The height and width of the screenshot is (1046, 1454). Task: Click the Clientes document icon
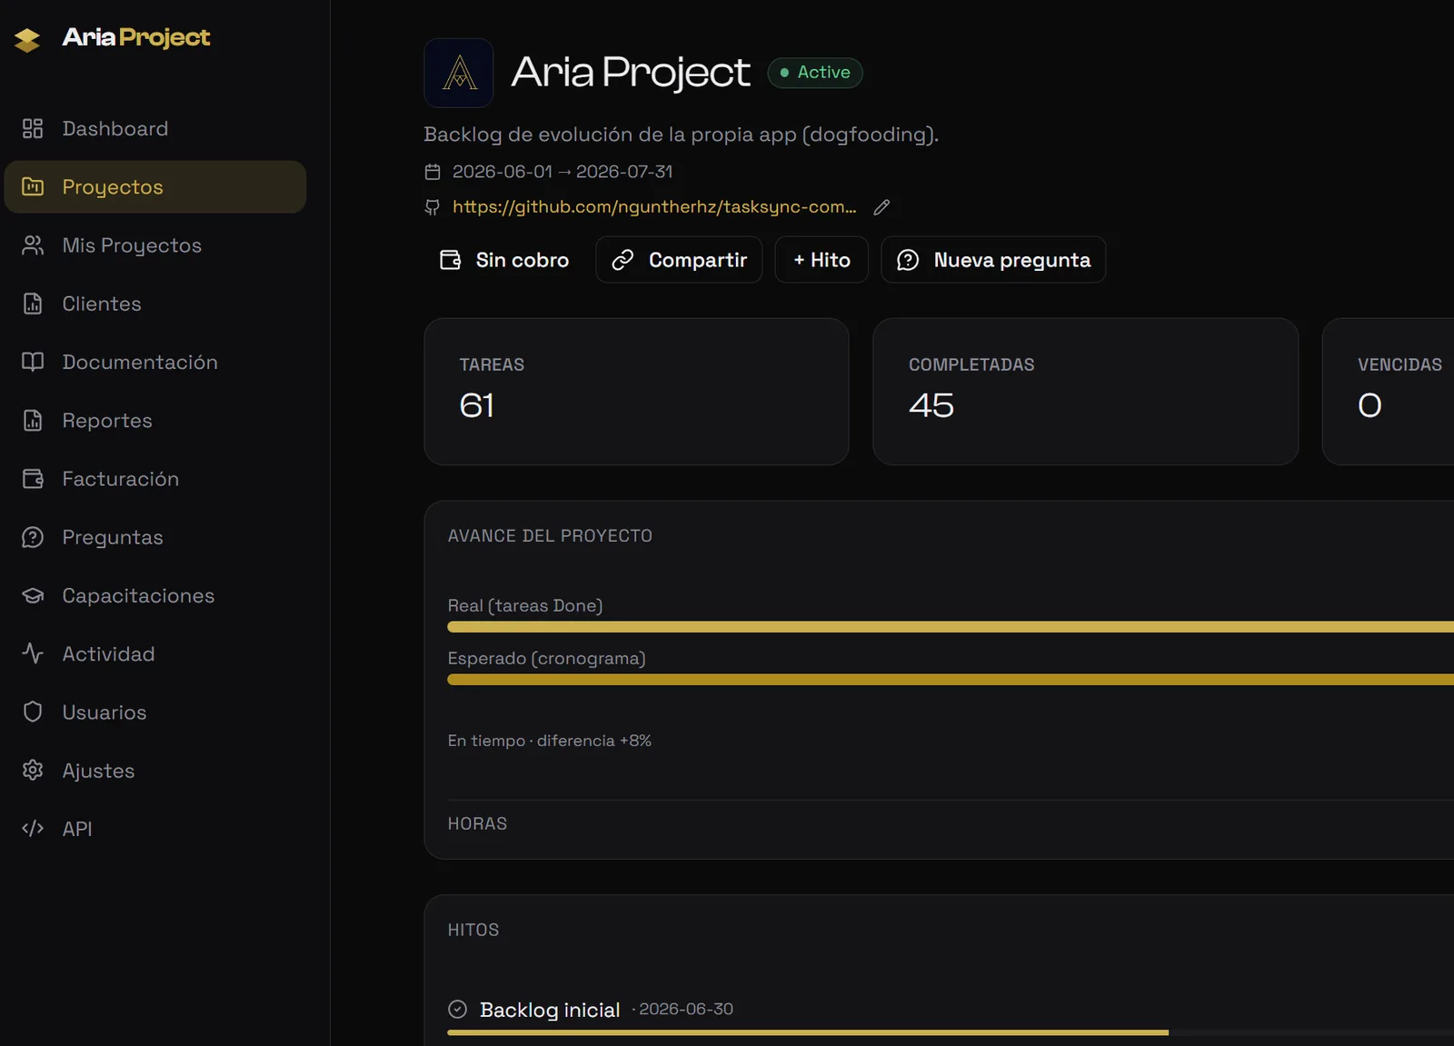click(x=33, y=304)
